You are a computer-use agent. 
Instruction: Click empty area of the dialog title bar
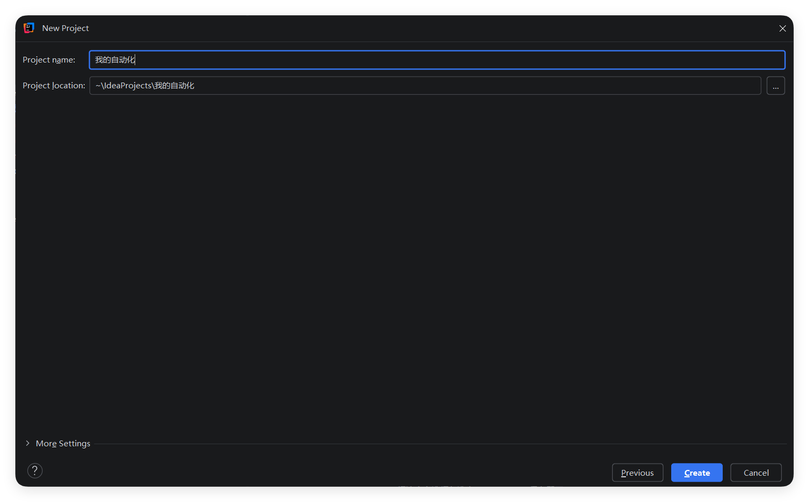tap(421, 28)
